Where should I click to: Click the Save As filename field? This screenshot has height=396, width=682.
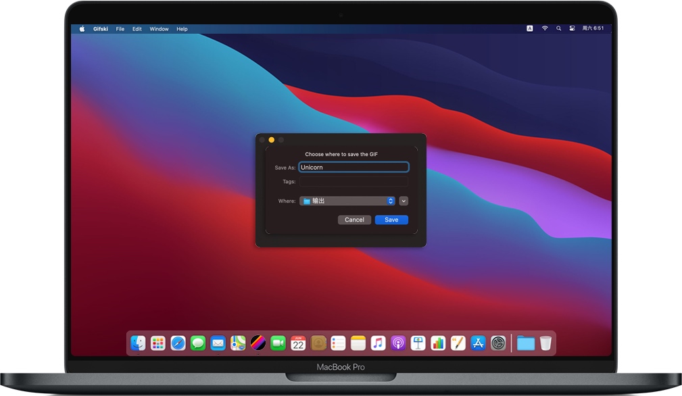click(x=354, y=168)
